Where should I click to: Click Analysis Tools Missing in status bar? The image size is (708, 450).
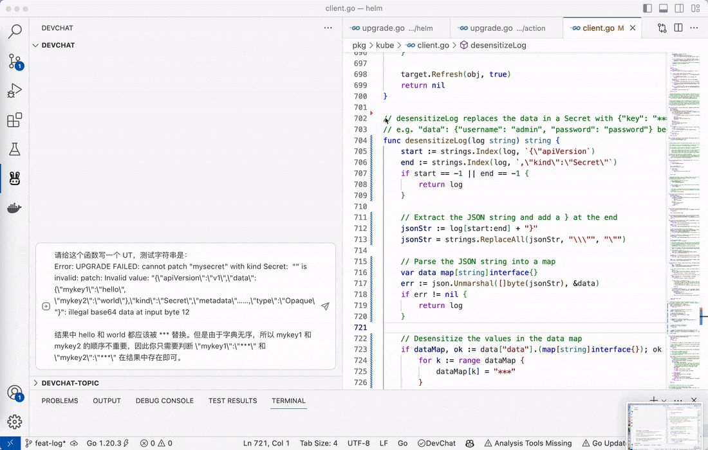click(528, 443)
